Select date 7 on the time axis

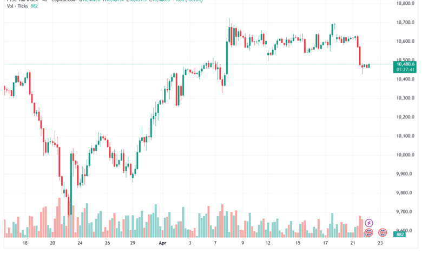click(x=215, y=243)
